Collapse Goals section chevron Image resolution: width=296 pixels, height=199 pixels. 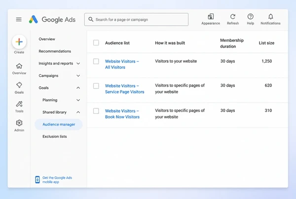(78, 88)
